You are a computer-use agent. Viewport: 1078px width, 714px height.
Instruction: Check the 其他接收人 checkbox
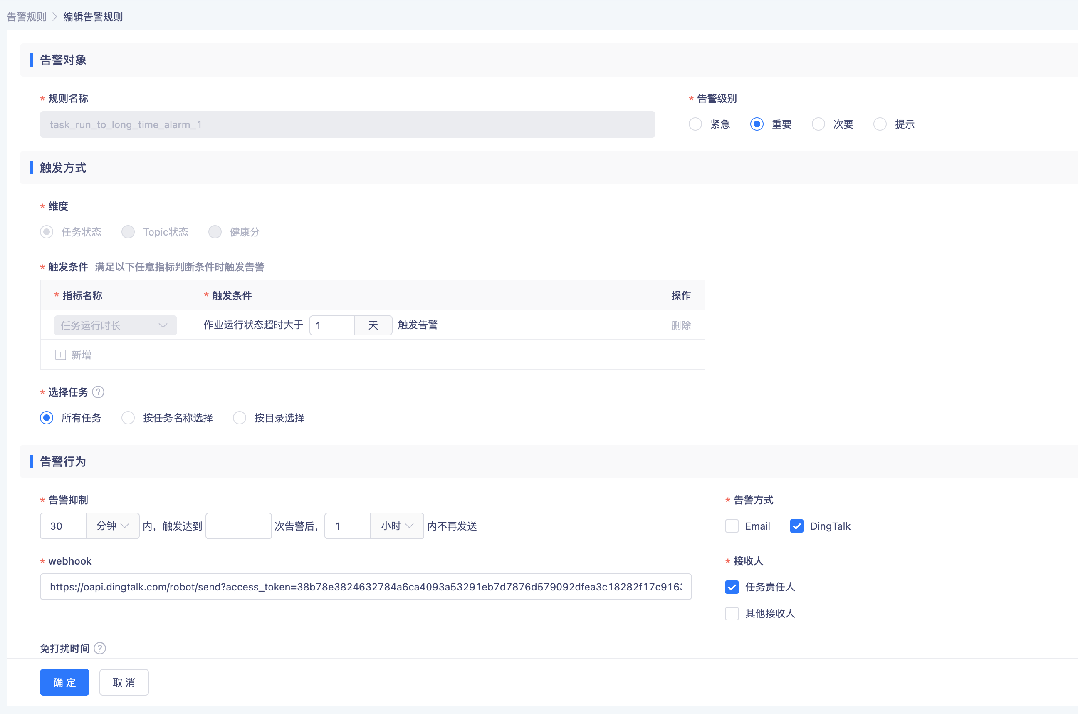(732, 613)
